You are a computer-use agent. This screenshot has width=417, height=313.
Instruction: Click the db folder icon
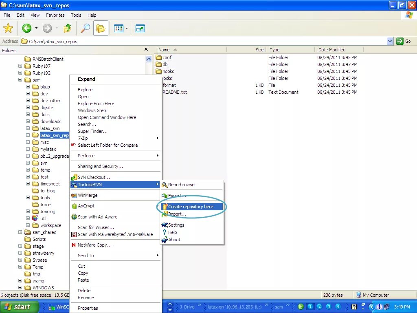159,64
